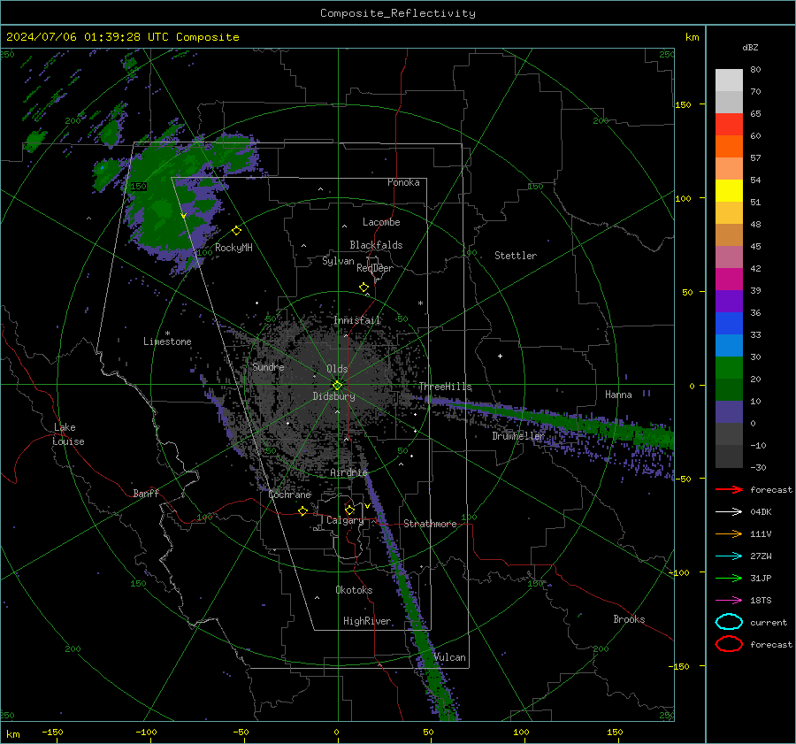Screen dimensions: 796x744
Task: Click the Limestone map label
Action: click(167, 341)
